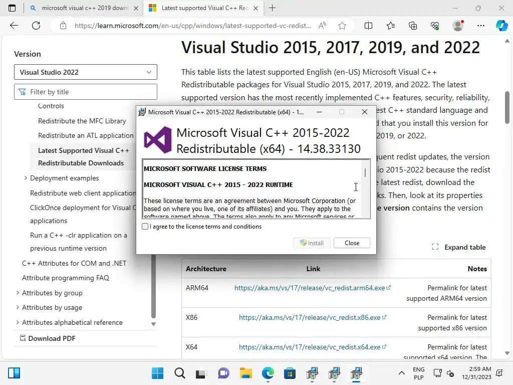Open the Copilot icon in Edge
Viewport: 513px width, 385px height.
501,26
